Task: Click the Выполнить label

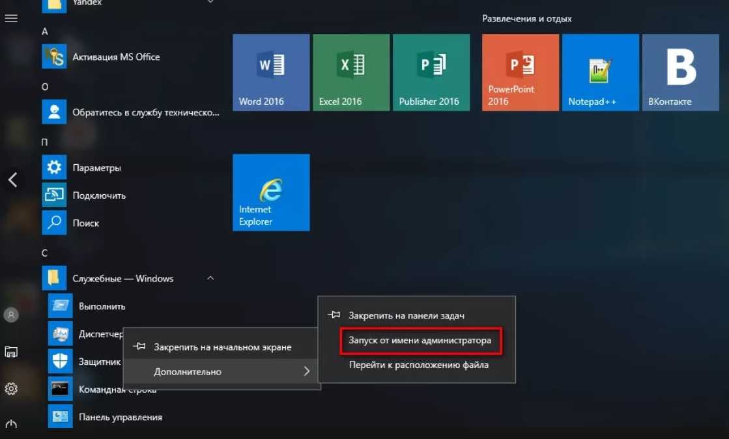Action: click(x=102, y=307)
